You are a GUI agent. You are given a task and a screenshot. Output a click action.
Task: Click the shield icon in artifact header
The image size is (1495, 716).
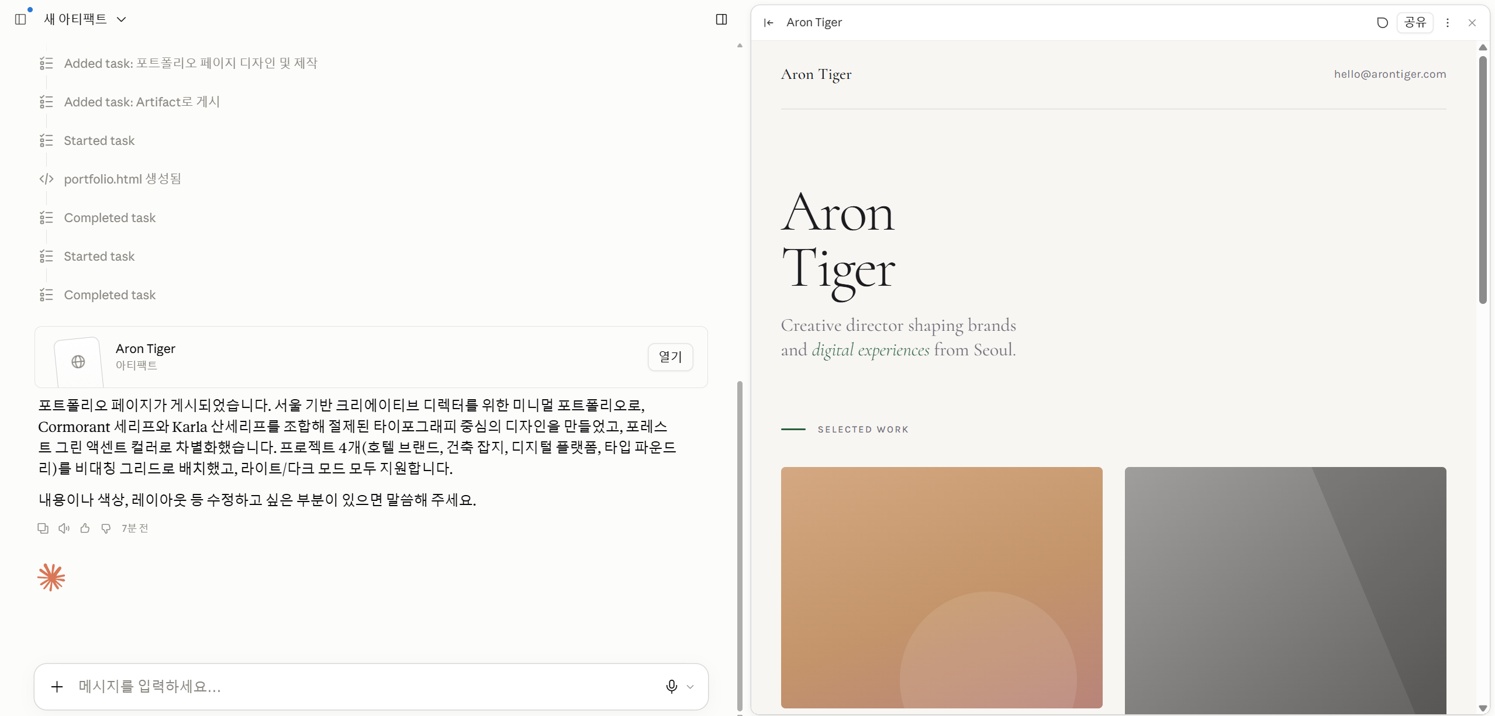(1382, 23)
